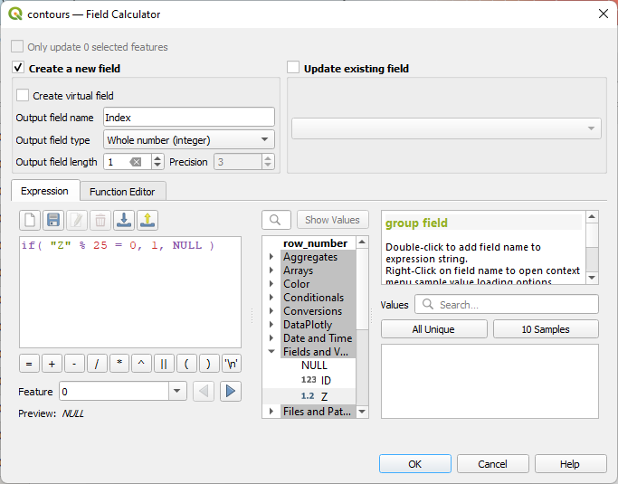Confirm the calculation with OK
Screen dimensions: 618x484
coord(414,463)
